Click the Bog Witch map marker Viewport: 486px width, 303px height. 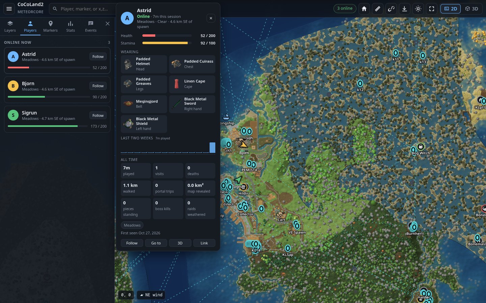[421, 147]
